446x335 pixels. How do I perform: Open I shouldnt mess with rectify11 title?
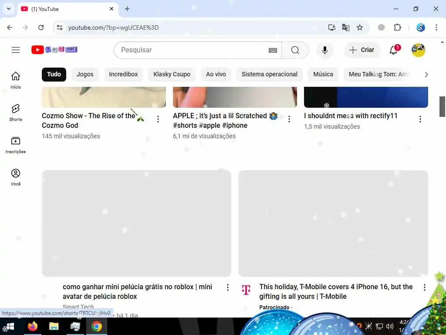[x=351, y=116]
